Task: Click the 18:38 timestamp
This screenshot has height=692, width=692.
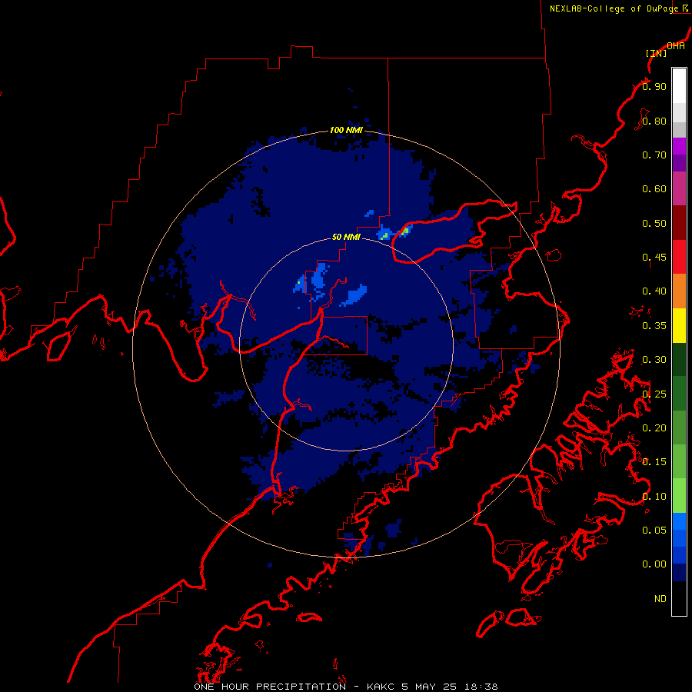Action: tap(481, 687)
